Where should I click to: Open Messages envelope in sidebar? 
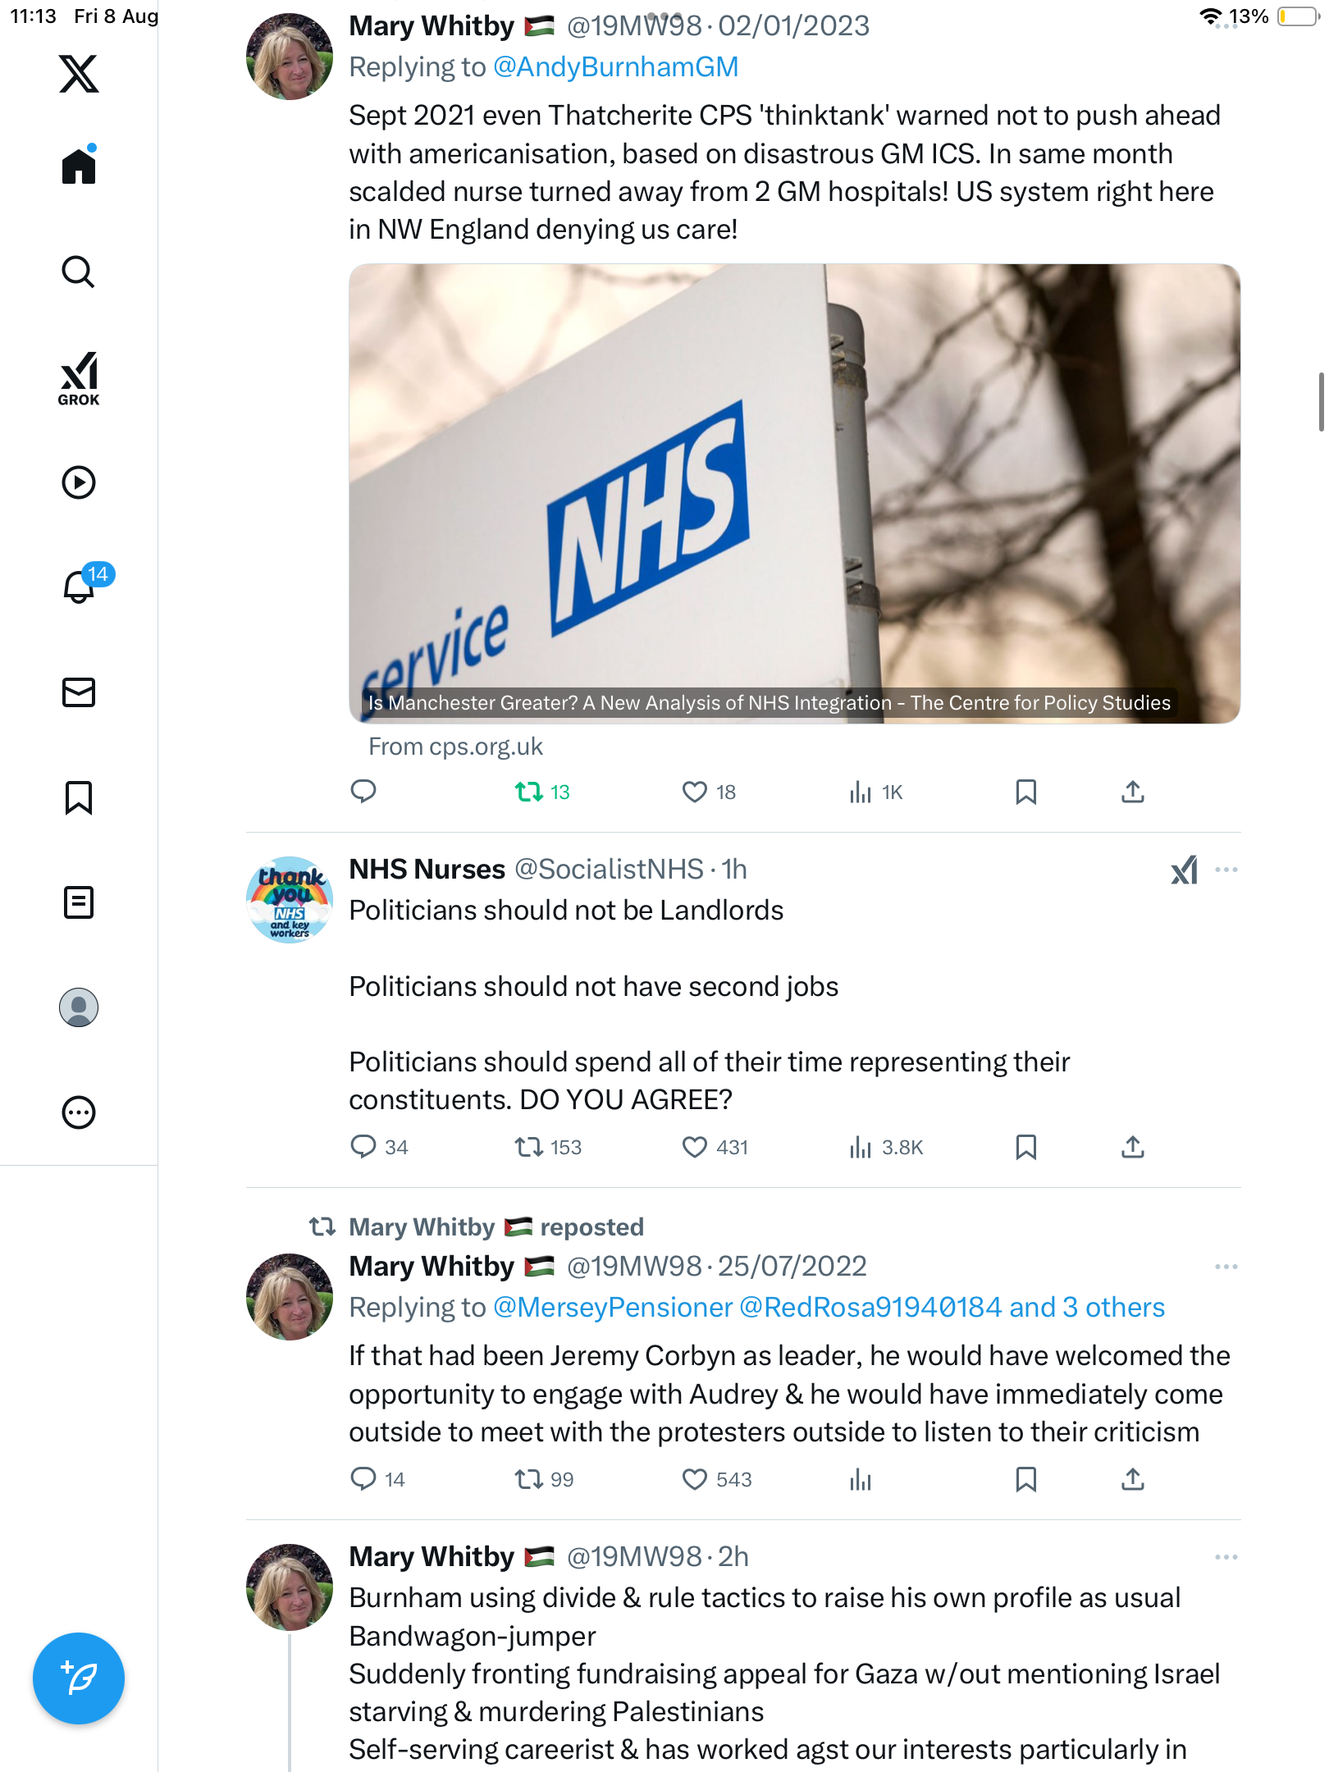79,692
